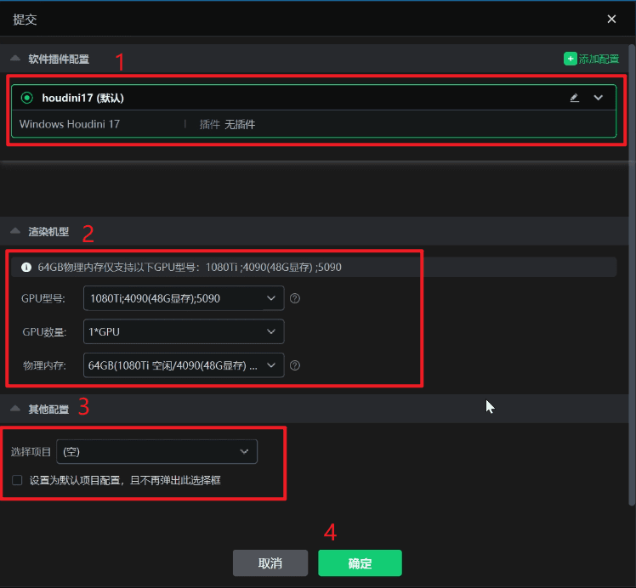Viewport: 636px width, 588px height.
Task: Enable 设置为默认项目配置 checkbox
Action: (17, 480)
